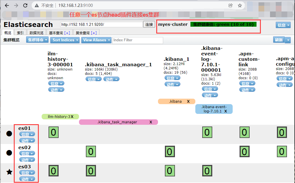Viewport: 295px width, 183px height.
Task: Click inside the Index Filter field
Action: point(138,40)
